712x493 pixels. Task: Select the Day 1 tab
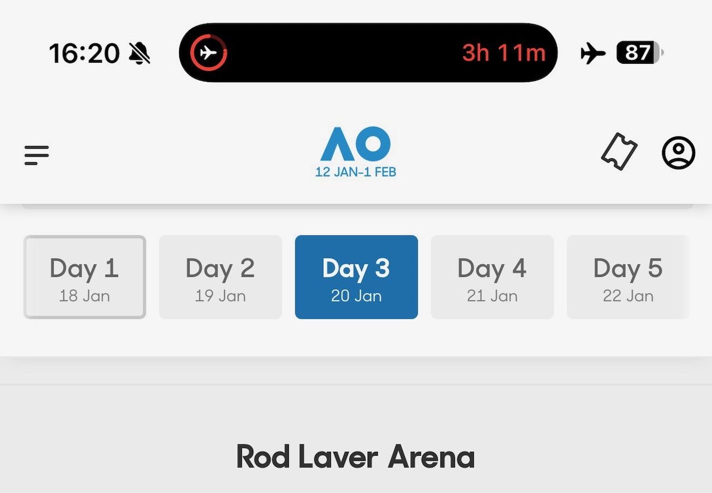[85, 277]
